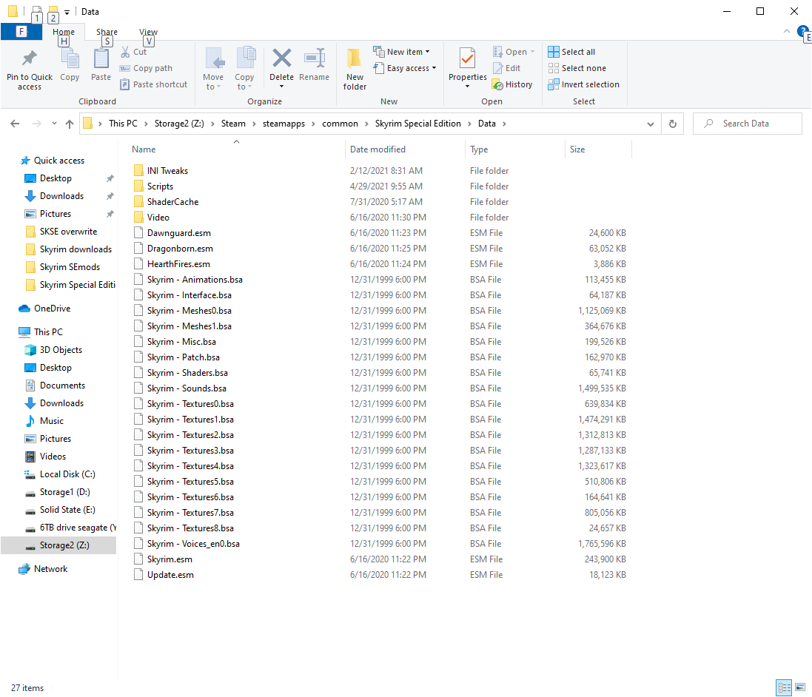
Task: Open the New item dropdown
Action: tap(401, 52)
